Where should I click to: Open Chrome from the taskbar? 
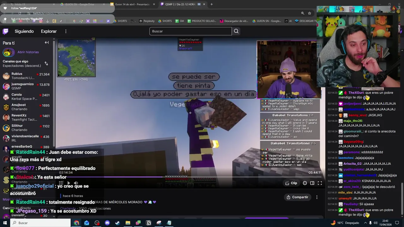(76, 223)
